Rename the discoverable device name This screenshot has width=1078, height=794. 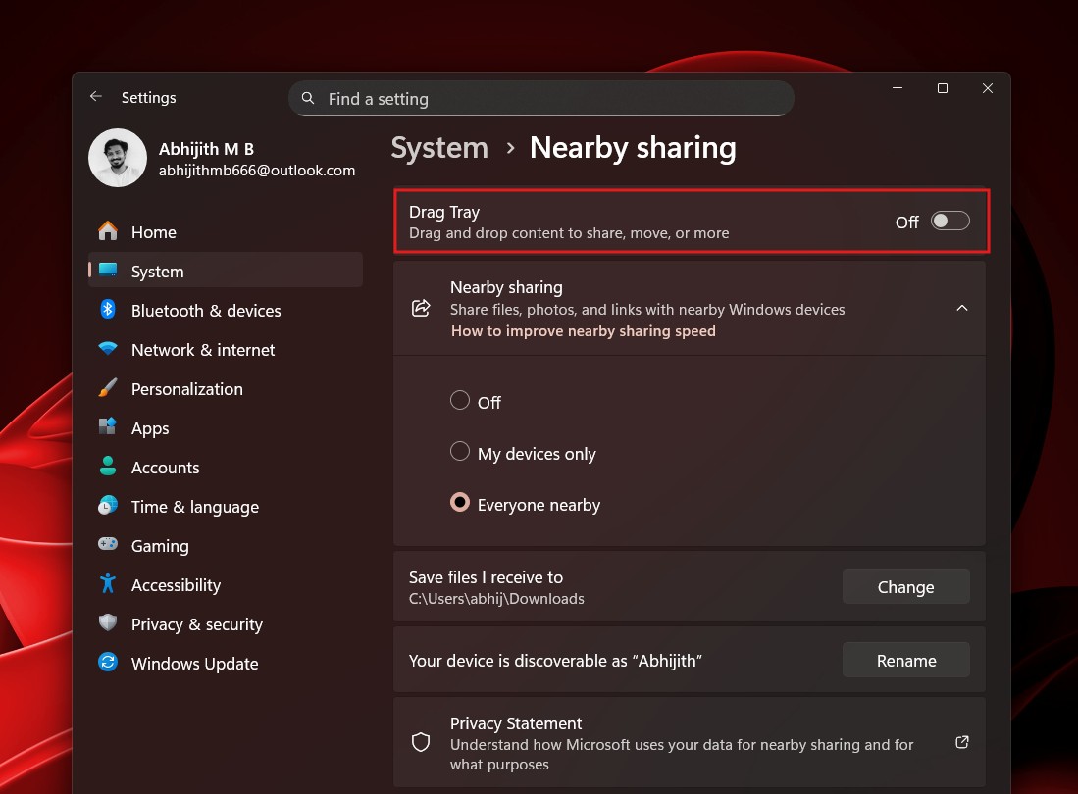click(904, 660)
